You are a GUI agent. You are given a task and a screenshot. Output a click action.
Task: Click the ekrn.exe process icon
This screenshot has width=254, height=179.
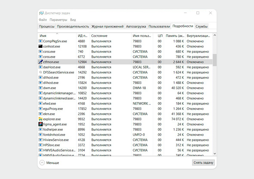tap(40, 114)
